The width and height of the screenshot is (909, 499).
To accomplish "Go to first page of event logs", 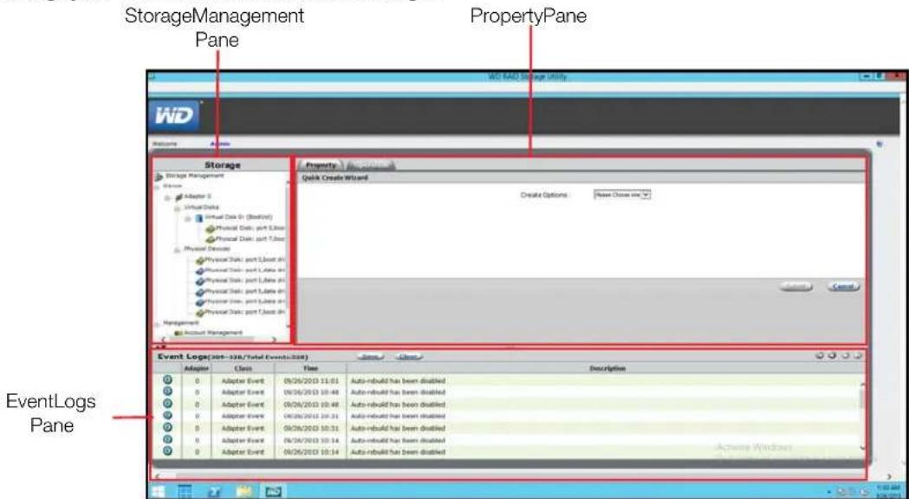I will tap(820, 355).
